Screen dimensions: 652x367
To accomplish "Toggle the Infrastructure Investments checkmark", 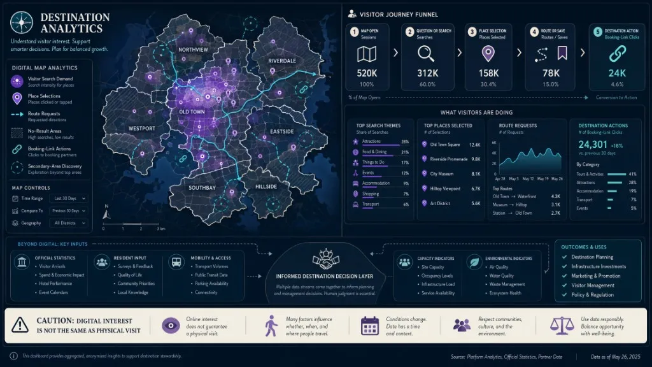I will tap(564, 266).
